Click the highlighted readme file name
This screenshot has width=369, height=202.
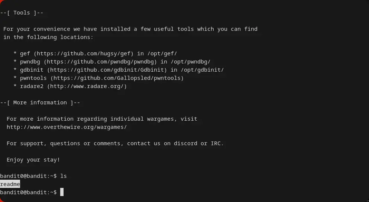click(10, 184)
